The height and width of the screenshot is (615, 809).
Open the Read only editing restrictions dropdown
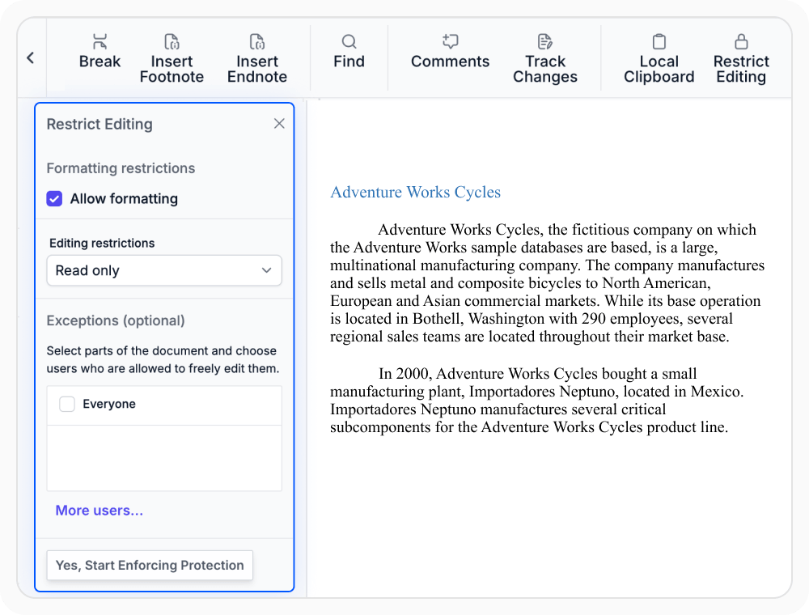point(164,270)
